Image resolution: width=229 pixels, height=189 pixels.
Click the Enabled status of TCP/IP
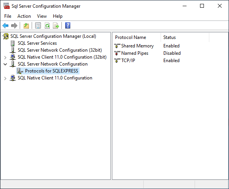coord(171,61)
